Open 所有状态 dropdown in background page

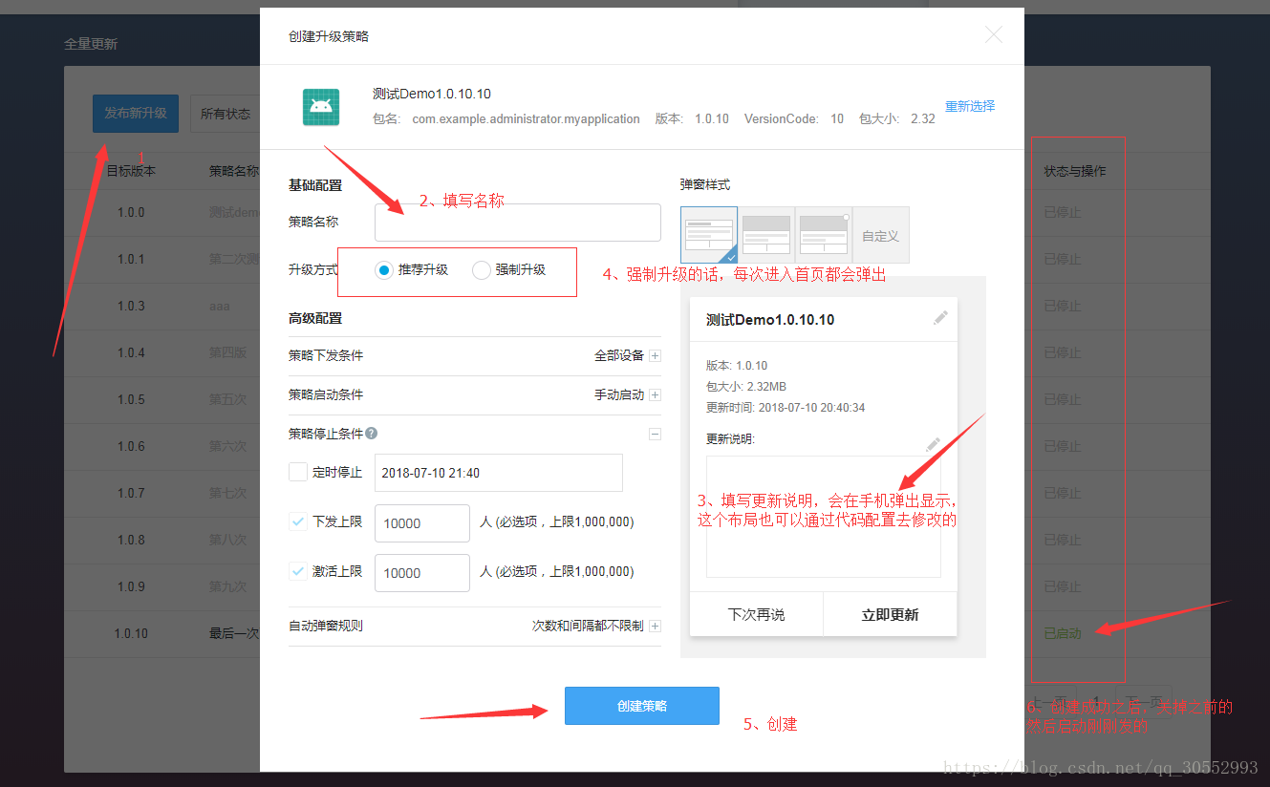tap(226, 114)
